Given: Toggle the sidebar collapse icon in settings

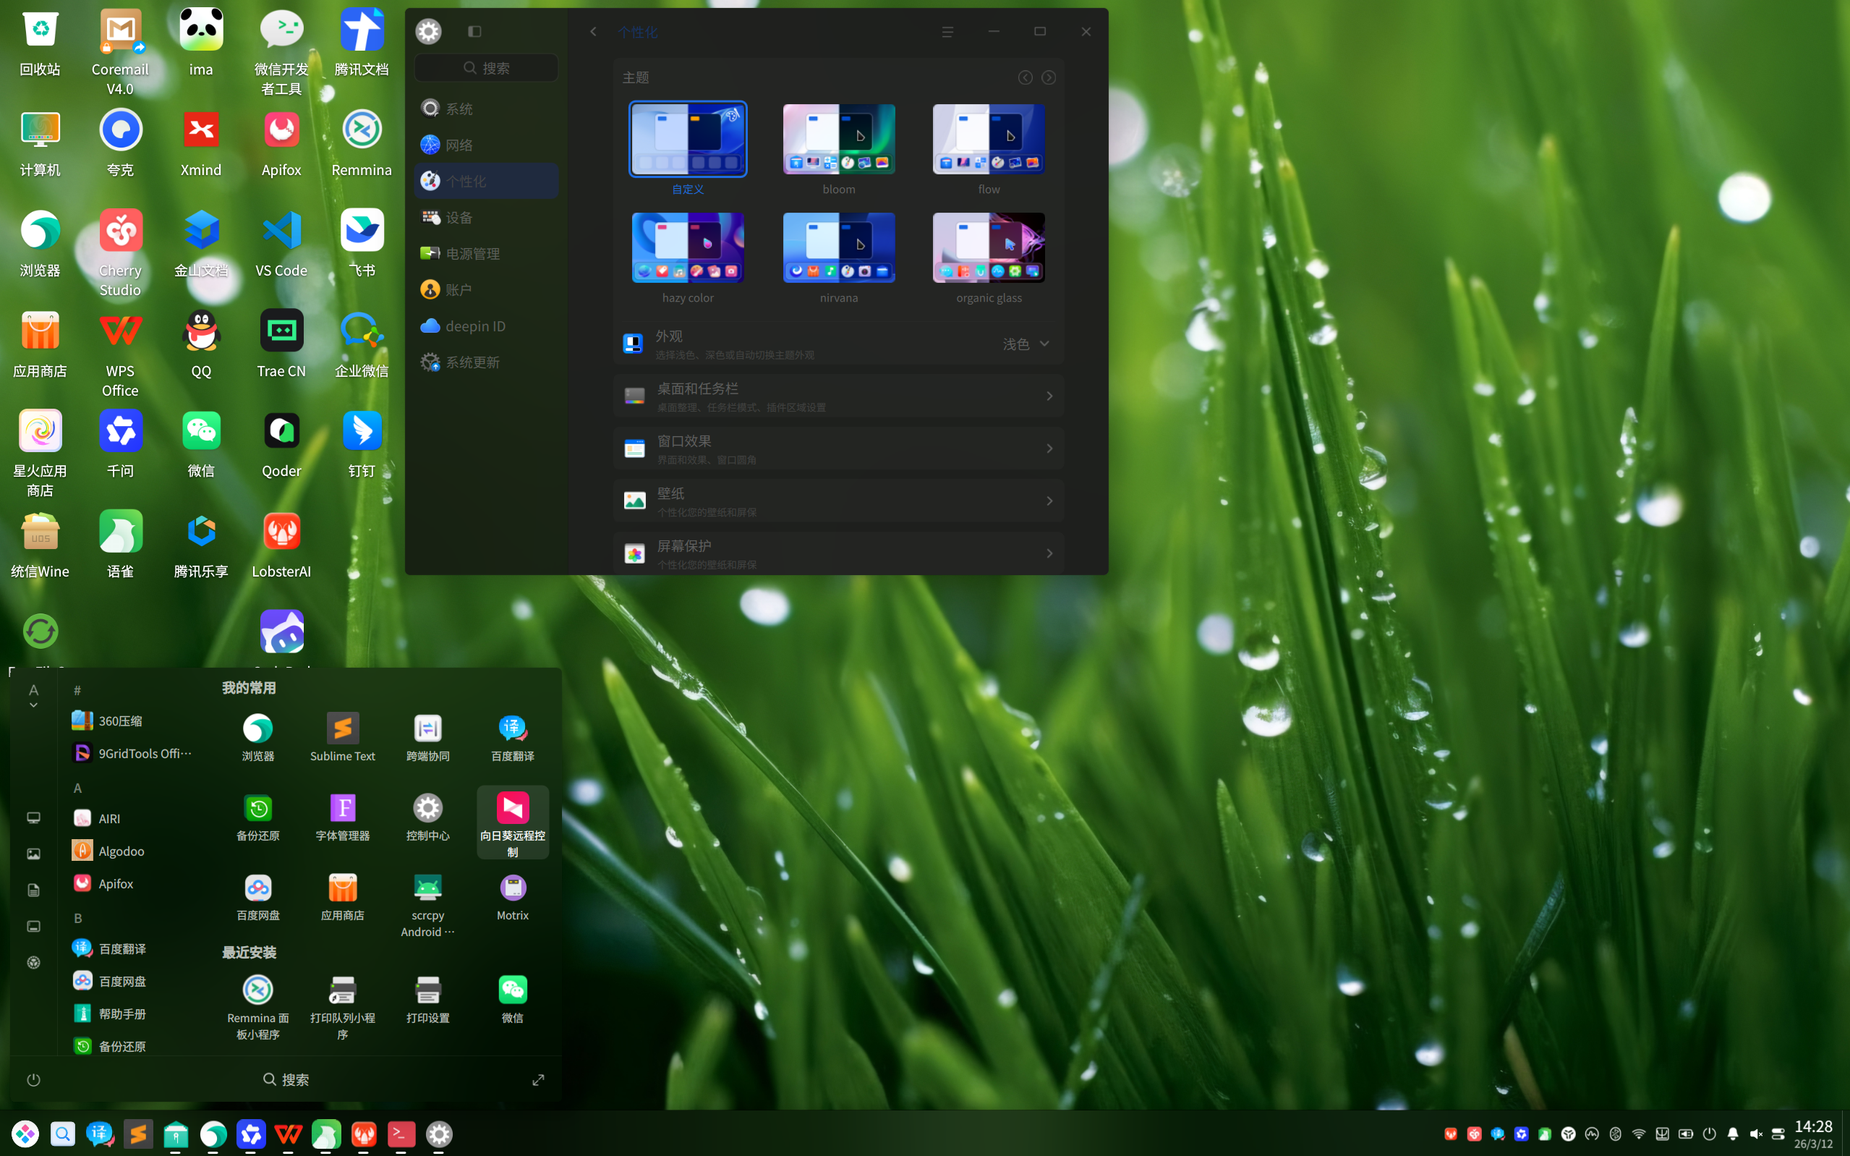Looking at the screenshot, I should coord(474,31).
